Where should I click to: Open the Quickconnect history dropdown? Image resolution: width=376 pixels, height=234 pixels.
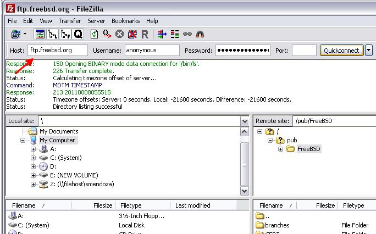369,50
